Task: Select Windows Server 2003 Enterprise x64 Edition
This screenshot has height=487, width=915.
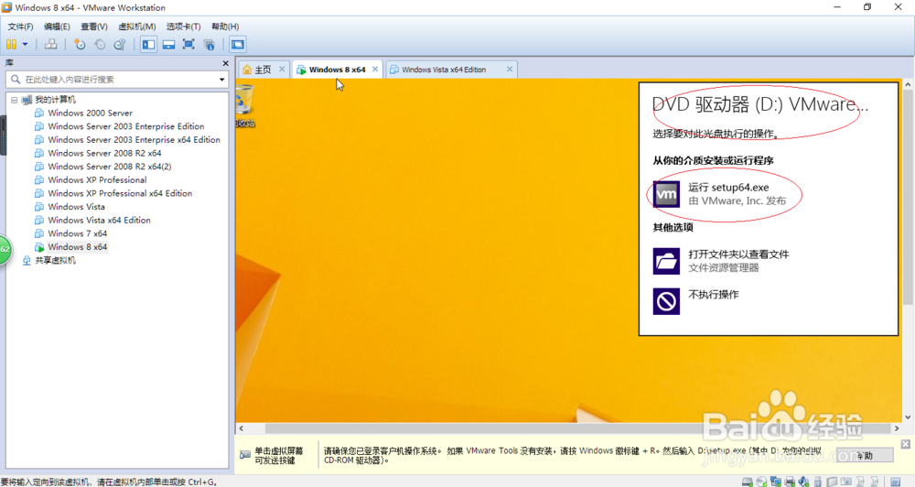Action: [135, 140]
